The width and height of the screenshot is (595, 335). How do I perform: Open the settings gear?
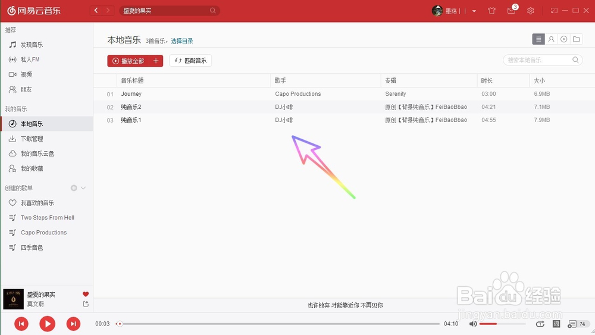point(531,11)
